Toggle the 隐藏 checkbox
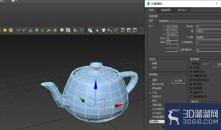221x130 pixels. [150, 64]
